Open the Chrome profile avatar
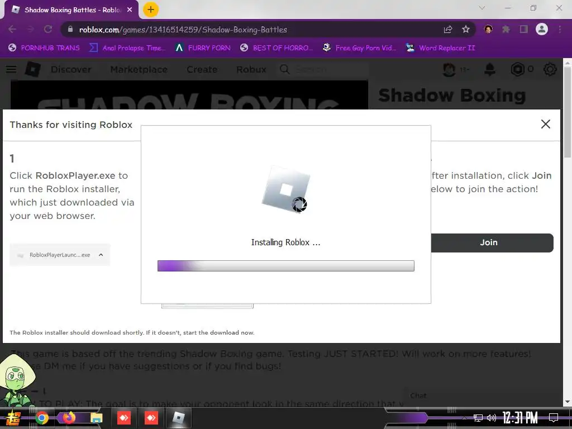The width and height of the screenshot is (572, 429). pos(542,29)
